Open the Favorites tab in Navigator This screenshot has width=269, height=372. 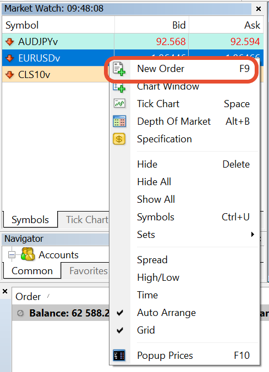click(x=89, y=271)
